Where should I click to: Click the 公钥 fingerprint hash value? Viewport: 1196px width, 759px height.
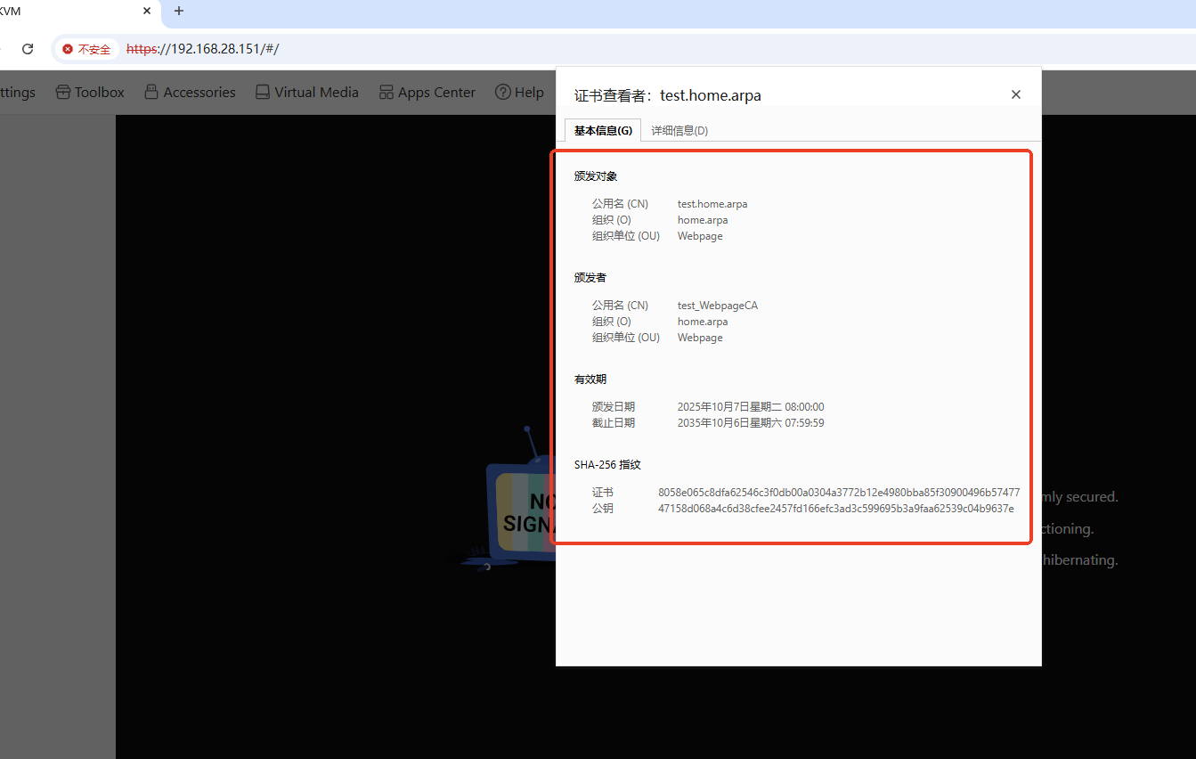click(835, 509)
